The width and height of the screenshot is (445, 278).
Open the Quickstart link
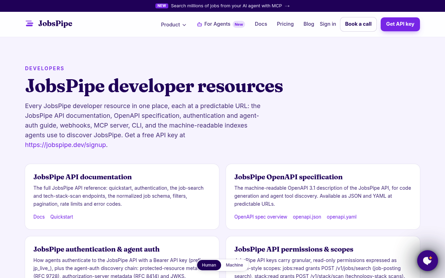62,217
